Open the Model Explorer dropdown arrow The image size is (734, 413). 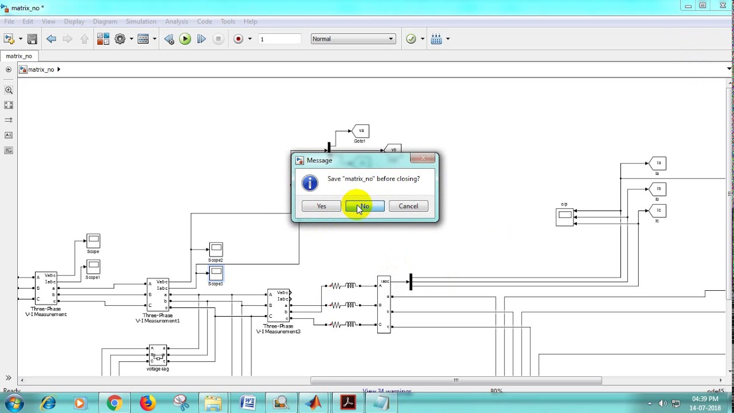[154, 39]
